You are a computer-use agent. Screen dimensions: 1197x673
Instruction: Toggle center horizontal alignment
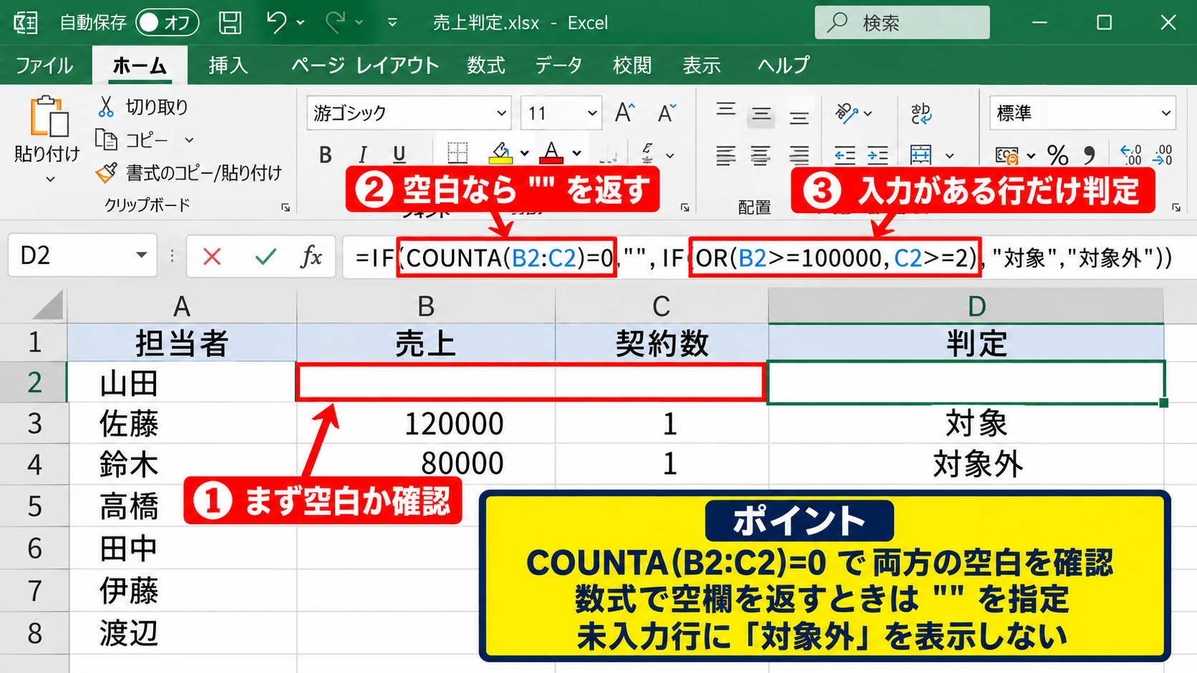click(760, 154)
